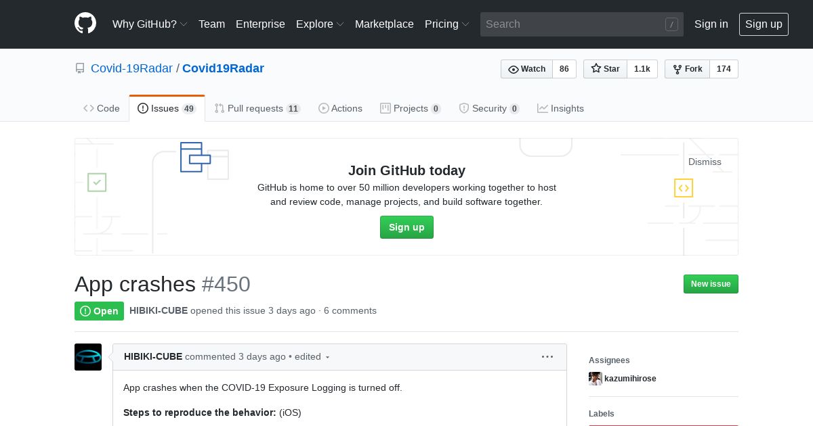
Task: Click the New issue button
Action: point(711,284)
